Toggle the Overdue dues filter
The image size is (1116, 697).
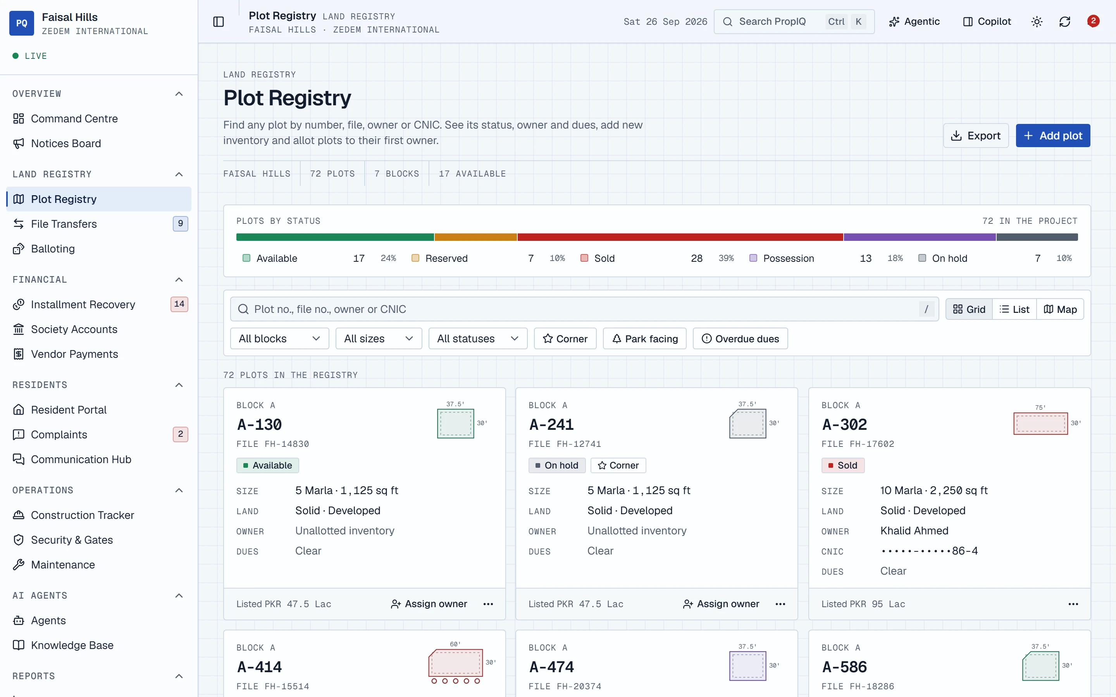pos(740,338)
